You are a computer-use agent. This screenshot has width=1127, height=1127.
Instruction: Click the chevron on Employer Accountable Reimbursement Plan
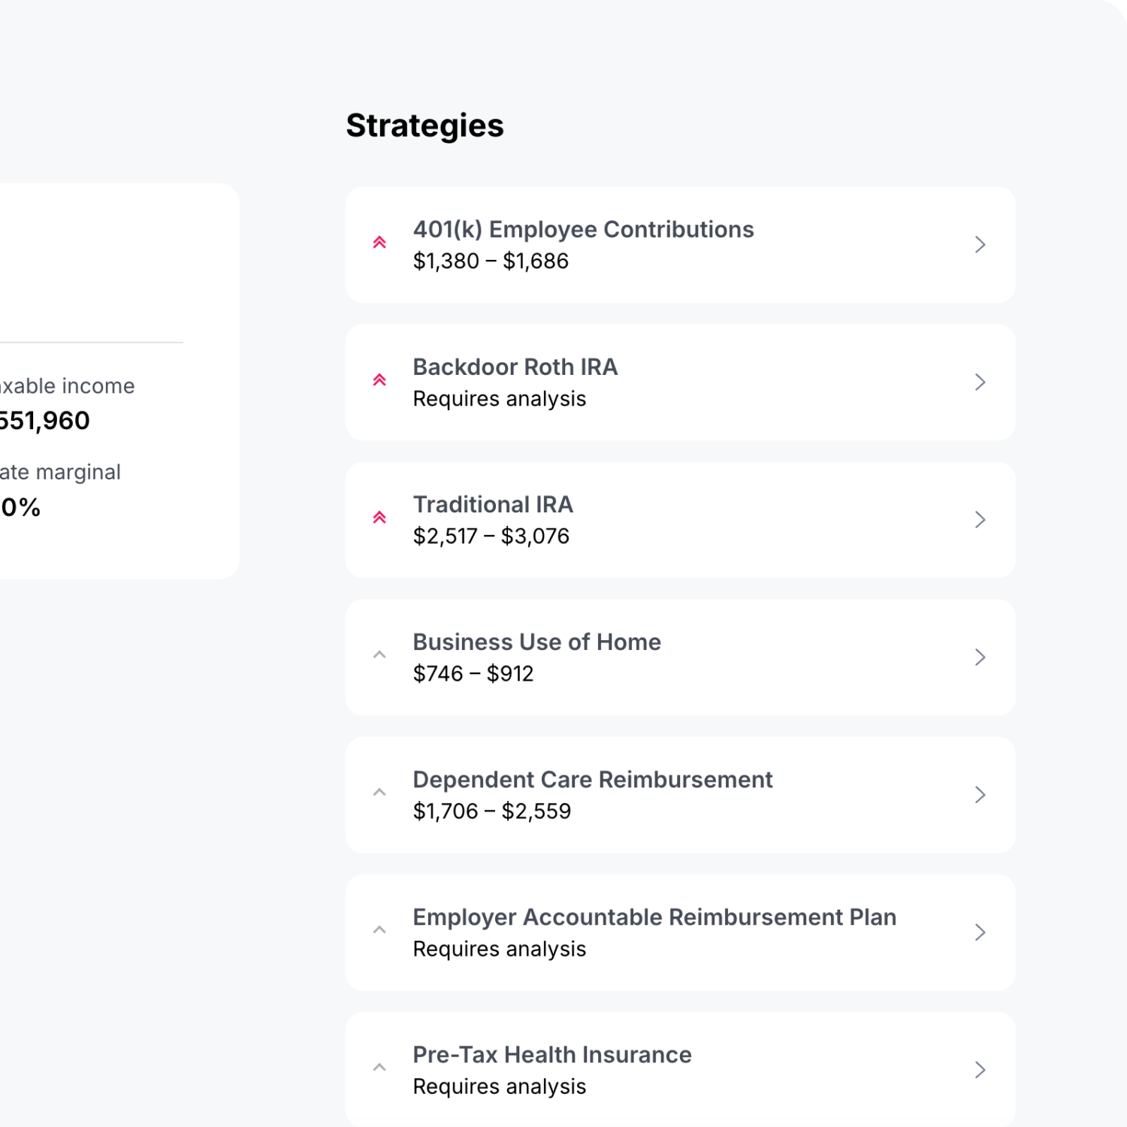pyautogui.click(x=980, y=932)
